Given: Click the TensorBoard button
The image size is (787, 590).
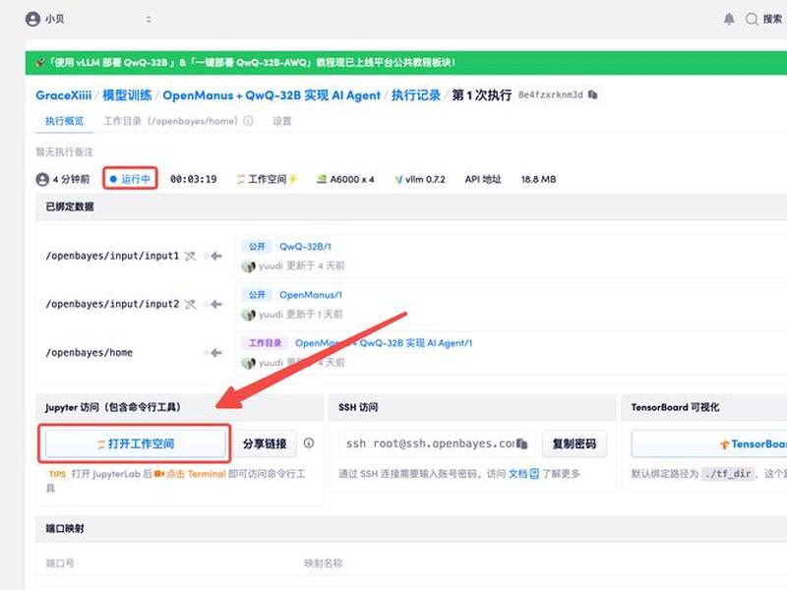Looking at the screenshot, I should point(709,444).
